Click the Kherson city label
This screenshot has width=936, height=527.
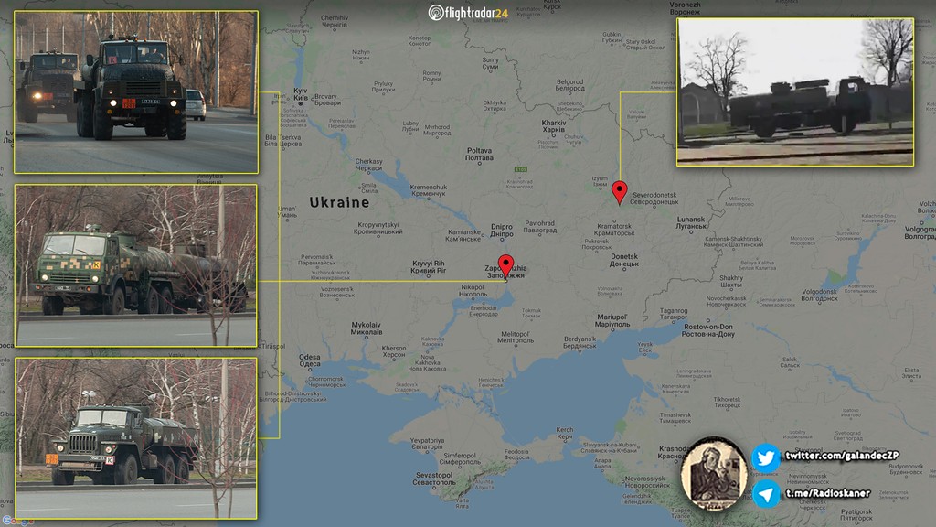[x=394, y=351]
